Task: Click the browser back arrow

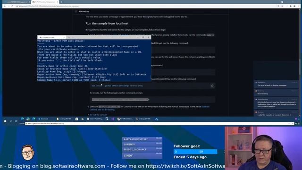Action: (x=5, y=6)
